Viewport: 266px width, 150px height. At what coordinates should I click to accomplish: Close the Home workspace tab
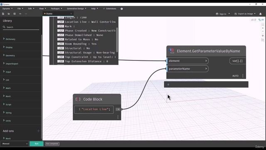click(71, 14)
